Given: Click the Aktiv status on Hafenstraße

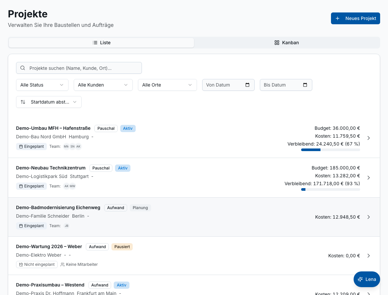Looking at the screenshot, I should [x=128, y=128].
